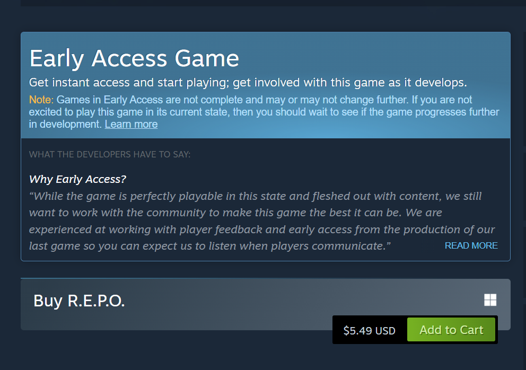Select the Why Early Access? question heading

[x=77, y=179]
